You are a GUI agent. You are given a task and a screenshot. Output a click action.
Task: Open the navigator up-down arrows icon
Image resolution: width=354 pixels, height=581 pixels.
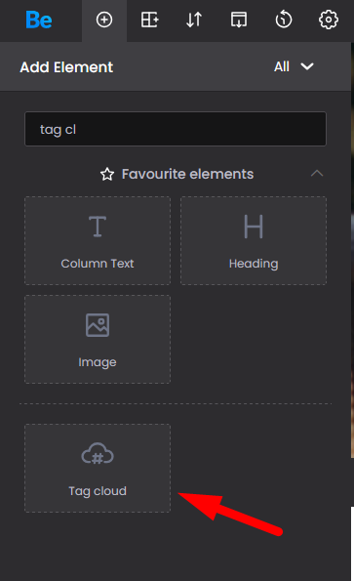[x=194, y=20]
